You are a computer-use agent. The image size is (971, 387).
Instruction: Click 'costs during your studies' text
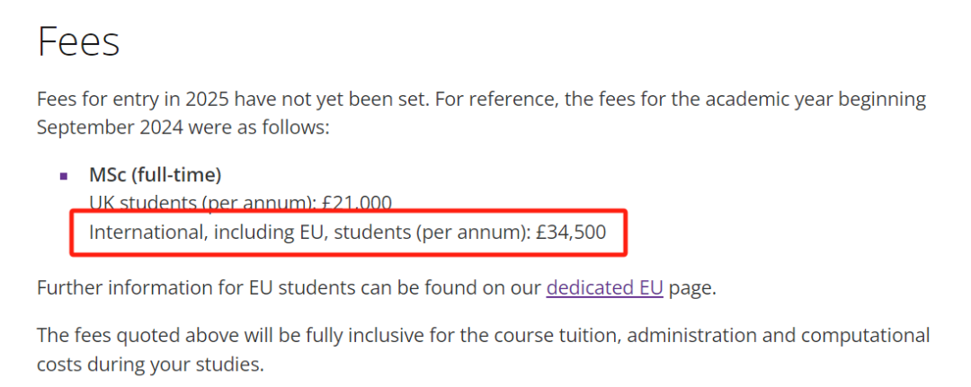[x=150, y=365]
